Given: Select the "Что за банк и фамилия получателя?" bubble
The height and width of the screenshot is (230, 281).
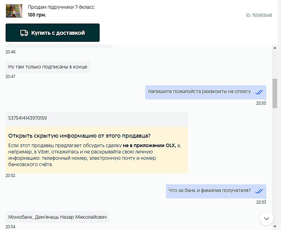Looking at the screenshot, I should (x=209, y=191).
